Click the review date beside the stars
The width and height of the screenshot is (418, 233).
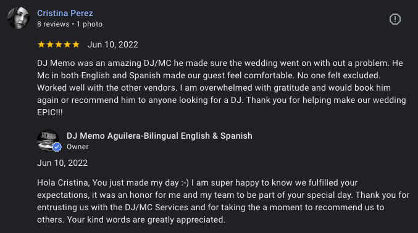113,44
